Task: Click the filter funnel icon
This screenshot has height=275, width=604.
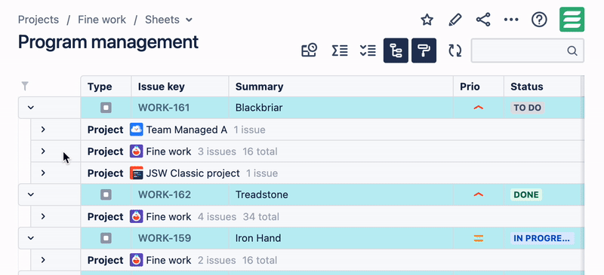Action: tap(25, 86)
